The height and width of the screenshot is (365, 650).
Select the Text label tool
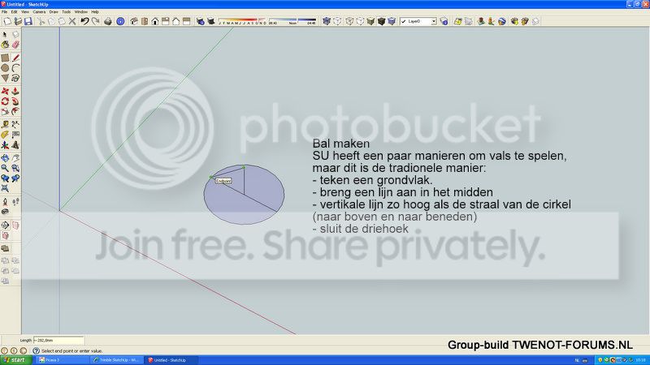(15, 135)
